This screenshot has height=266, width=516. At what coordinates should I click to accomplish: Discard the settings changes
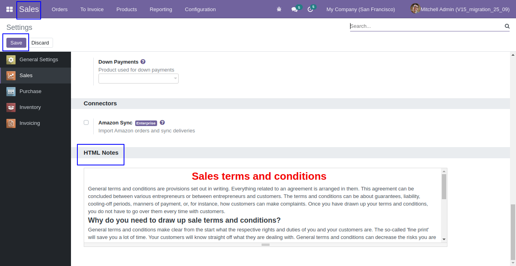tap(40, 43)
